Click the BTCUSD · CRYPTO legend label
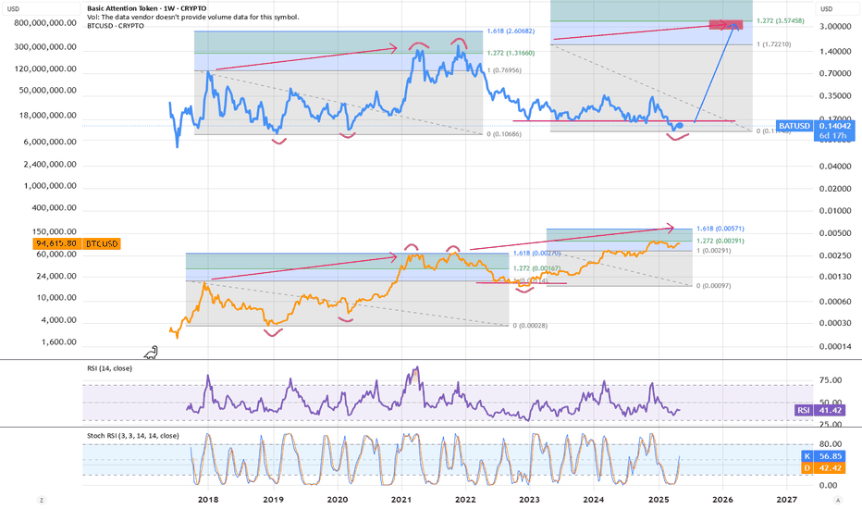The image size is (862, 509). point(116,26)
